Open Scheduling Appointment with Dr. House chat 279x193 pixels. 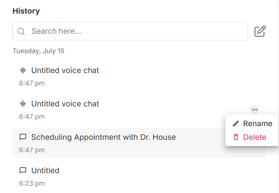coord(103,137)
